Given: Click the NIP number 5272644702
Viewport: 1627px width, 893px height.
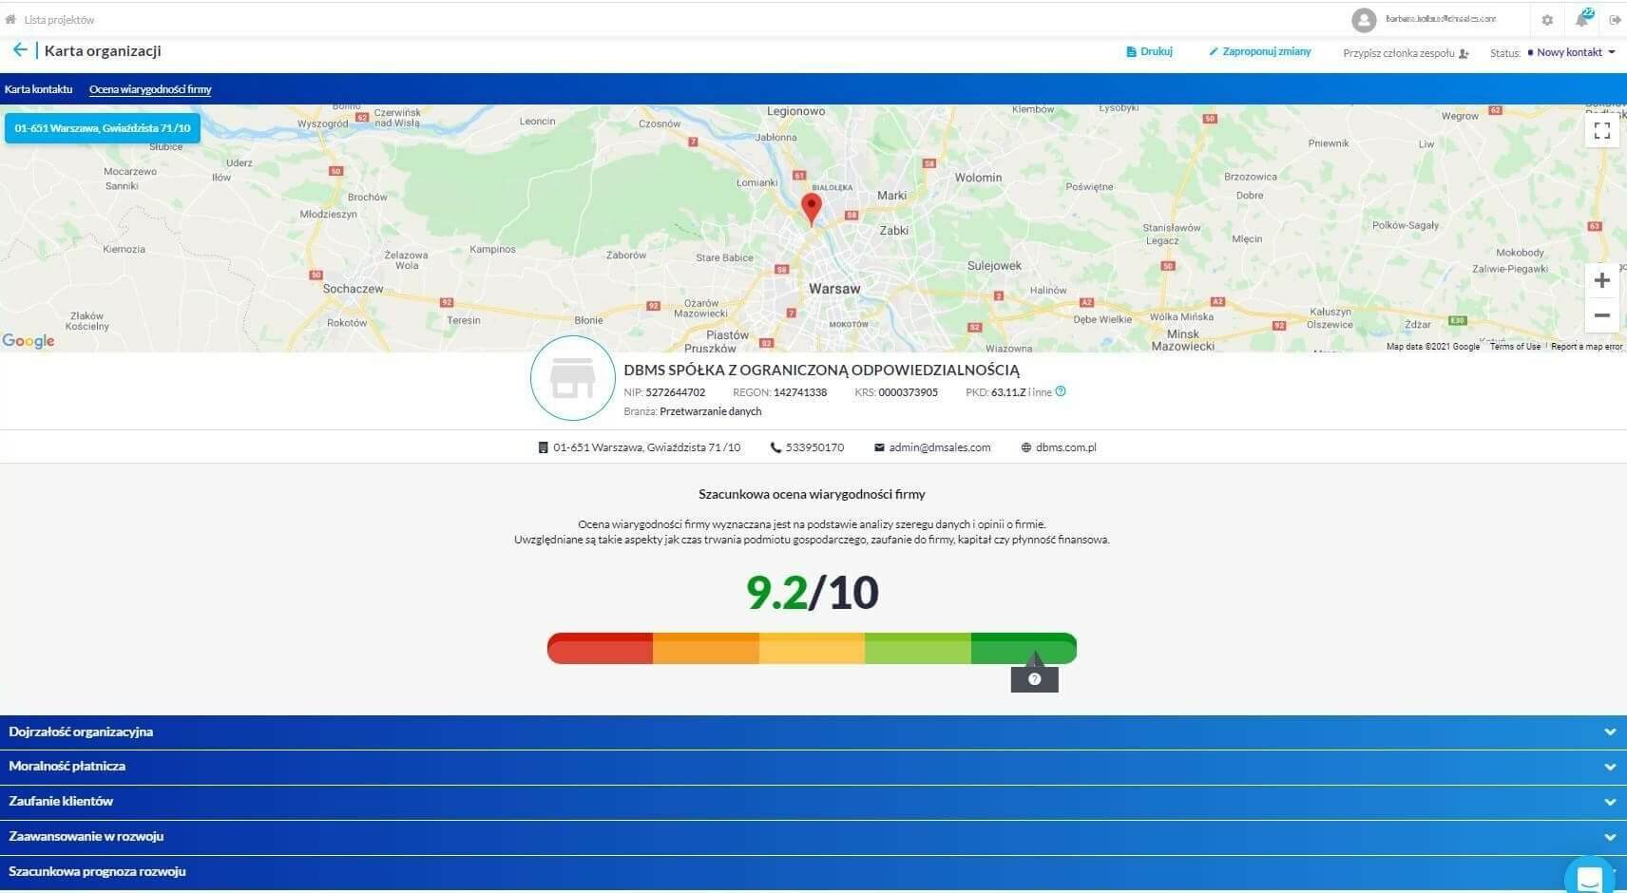Looking at the screenshot, I should [676, 392].
